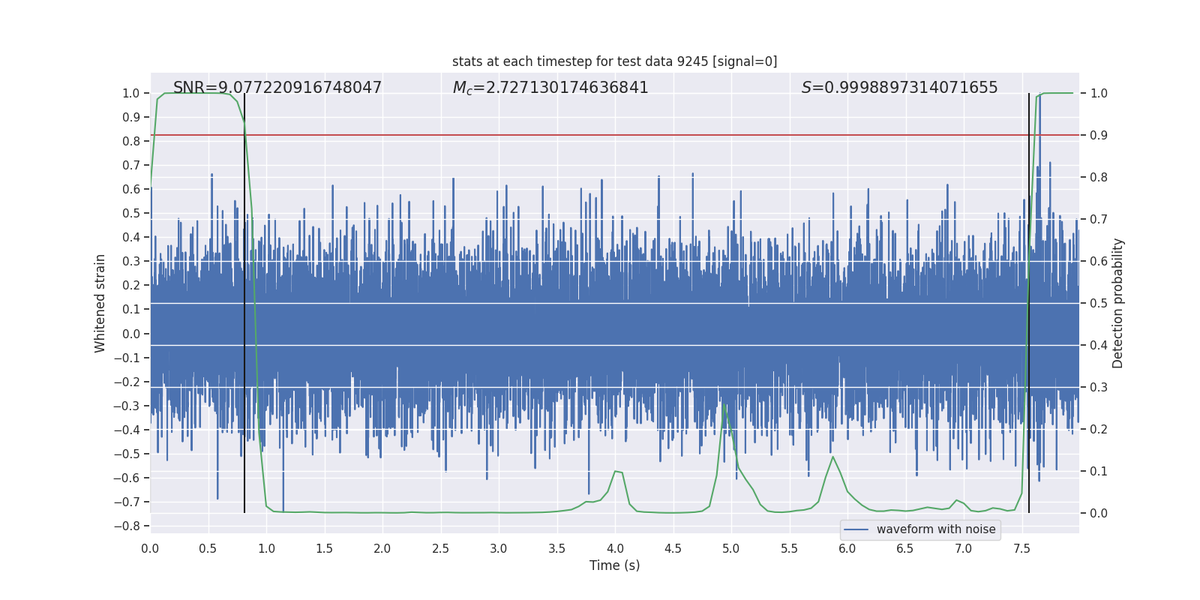Click the plot title mentioning test data 9245
This screenshot has height=600, width=1200.
614,61
